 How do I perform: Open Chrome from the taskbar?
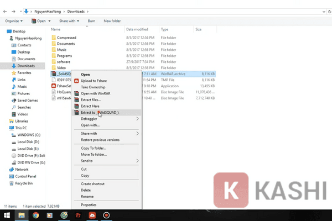[35, 215]
